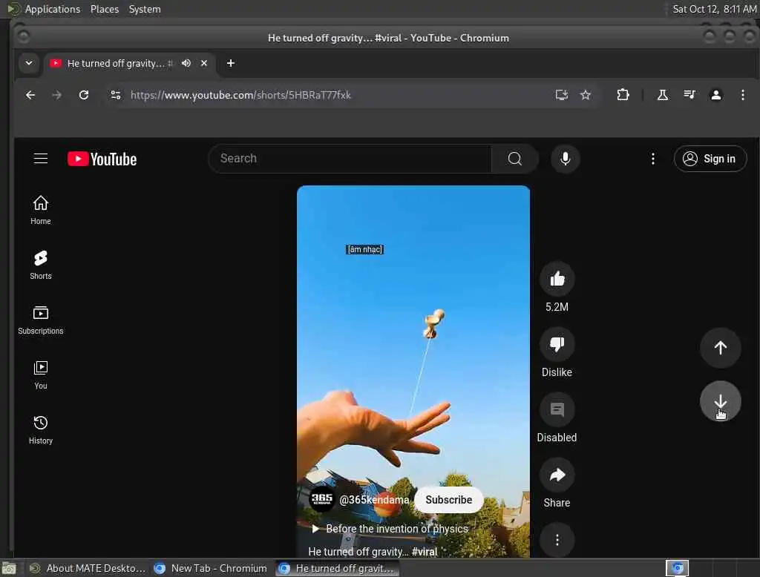Click the show desktop icon in bottom panel
760x577 pixels.
pyautogui.click(x=9, y=568)
